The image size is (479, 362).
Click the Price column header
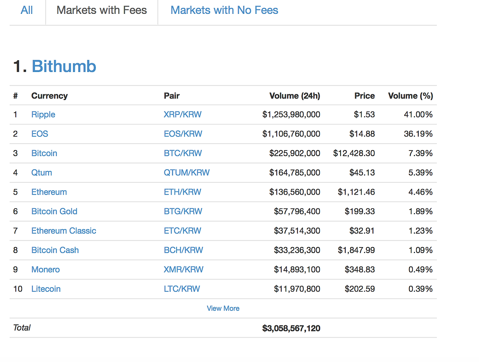tap(364, 96)
